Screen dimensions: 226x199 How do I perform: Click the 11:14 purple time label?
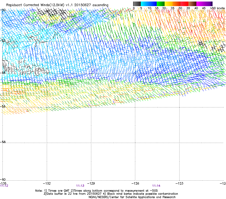[x=156, y=186]
